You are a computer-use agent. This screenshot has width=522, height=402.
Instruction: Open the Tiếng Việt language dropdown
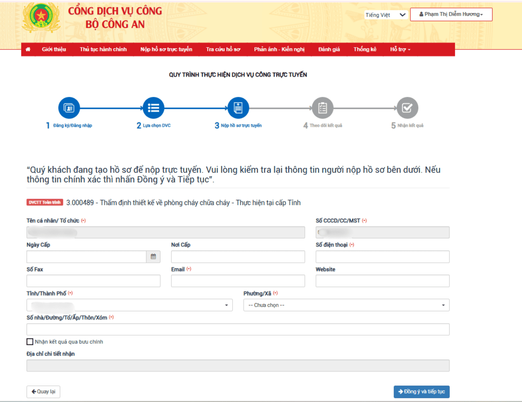tap(385, 15)
